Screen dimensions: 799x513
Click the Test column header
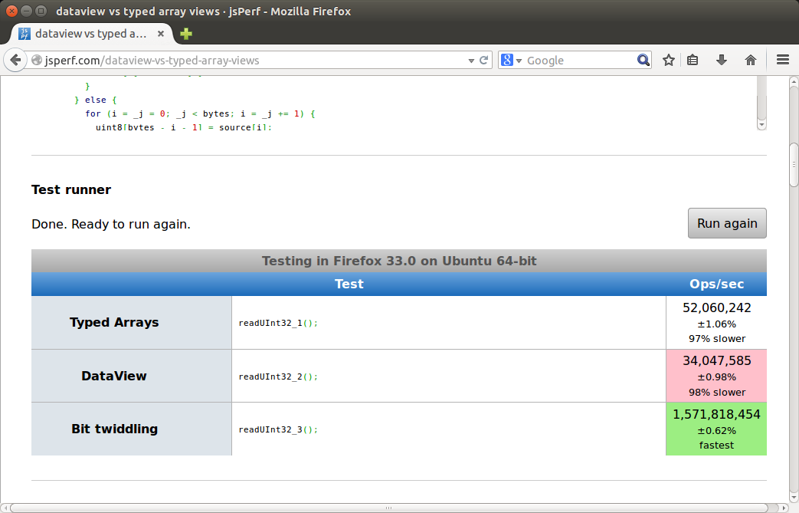[x=349, y=284]
